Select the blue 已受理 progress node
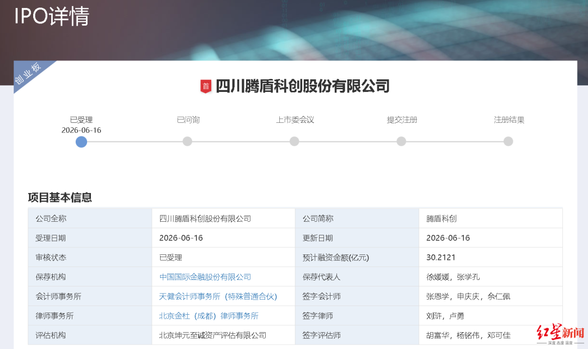Viewport: 588px width, 349px height. point(81,142)
